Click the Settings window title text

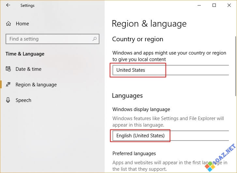click(x=27, y=6)
